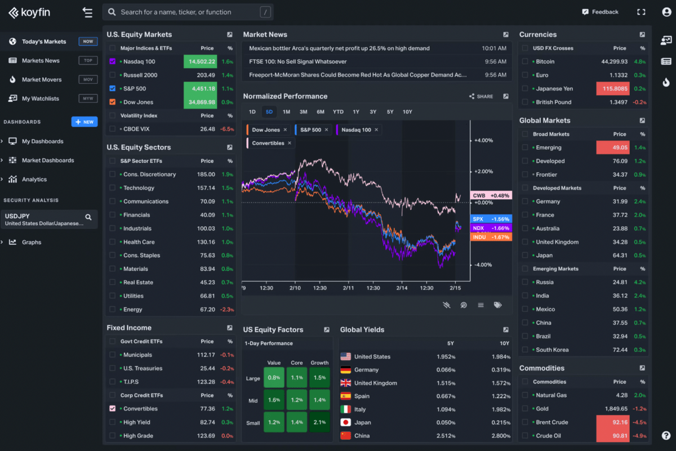The width and height of the screenshot is (676, 451).
Task: Uncheck the Nasdaq 100 checkbox
Action: click(x=113, y=61)
